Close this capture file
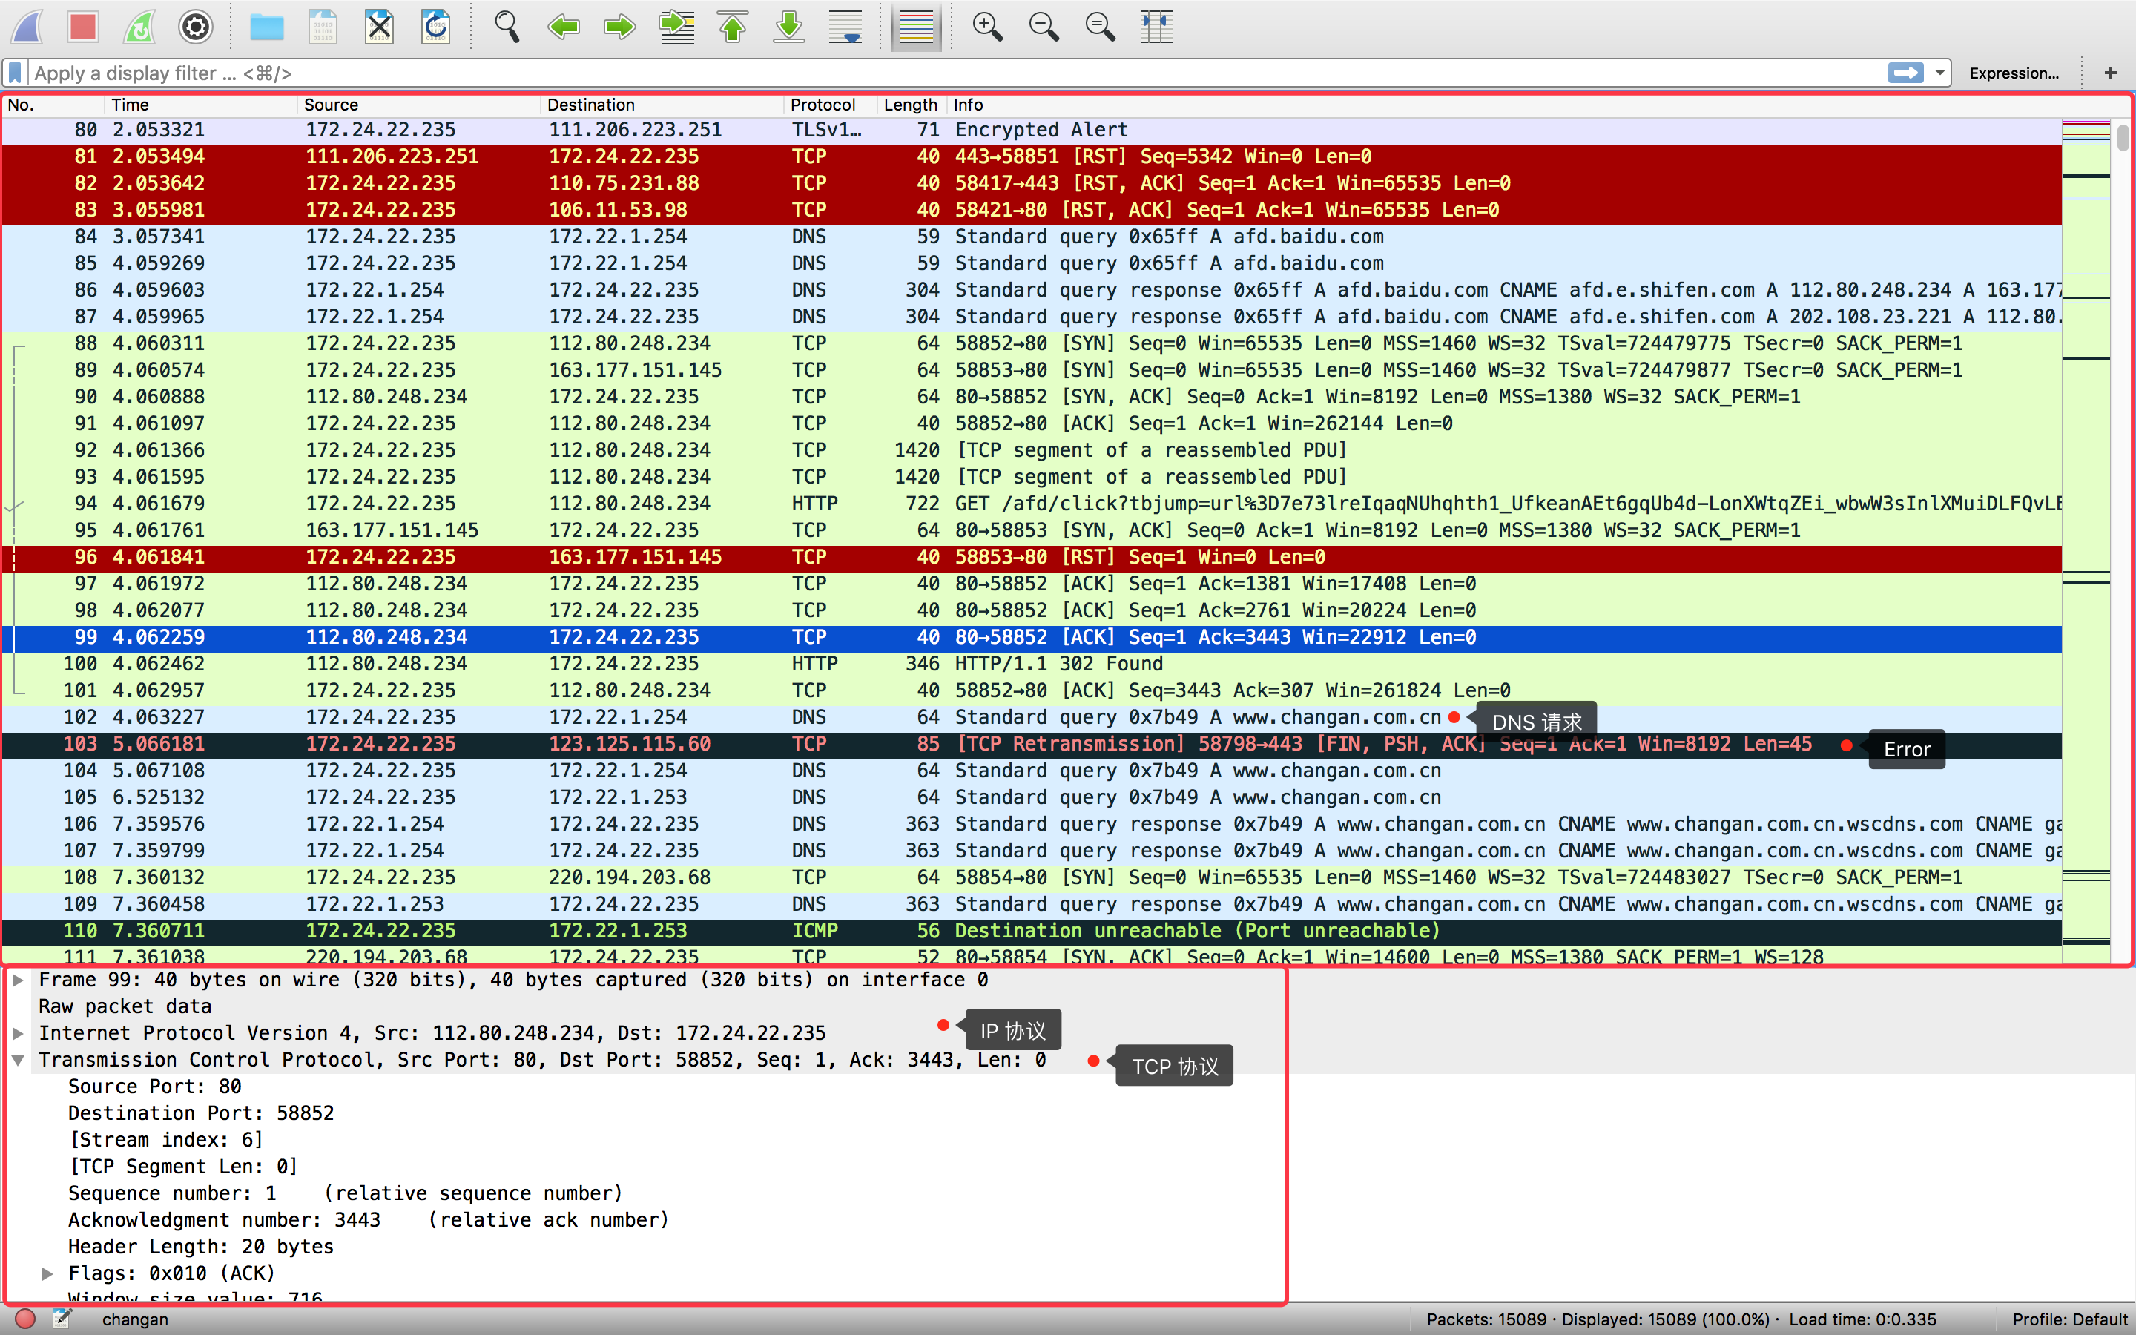This screenshot has height=1335, width=2136. coord(380,27)
